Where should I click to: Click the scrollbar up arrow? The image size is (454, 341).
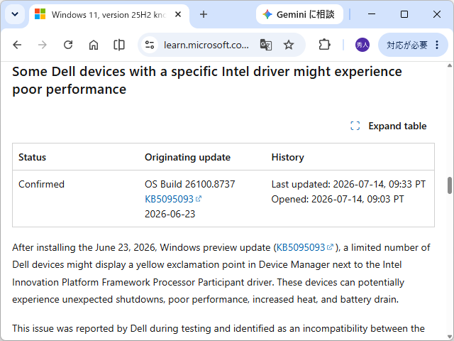click(450, 65)
